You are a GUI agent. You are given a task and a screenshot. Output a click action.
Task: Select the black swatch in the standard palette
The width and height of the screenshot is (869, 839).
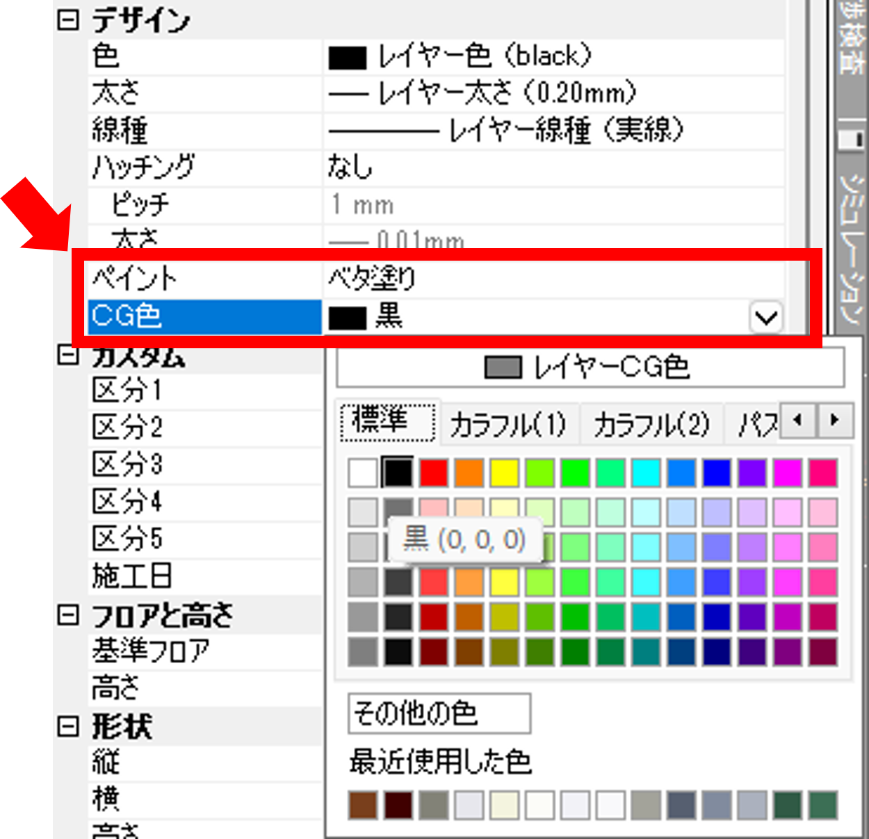click(398, 473)
